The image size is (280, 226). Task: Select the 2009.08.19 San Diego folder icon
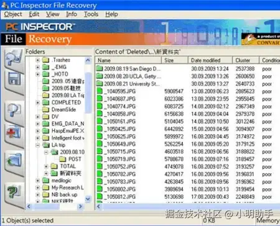coord(100,68)
